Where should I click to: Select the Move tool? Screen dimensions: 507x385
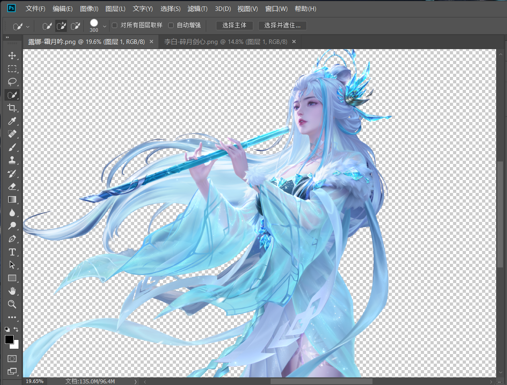(x=12, y=56)
